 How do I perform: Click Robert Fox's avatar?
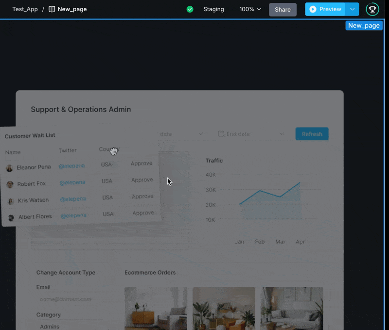coord(10,184)
